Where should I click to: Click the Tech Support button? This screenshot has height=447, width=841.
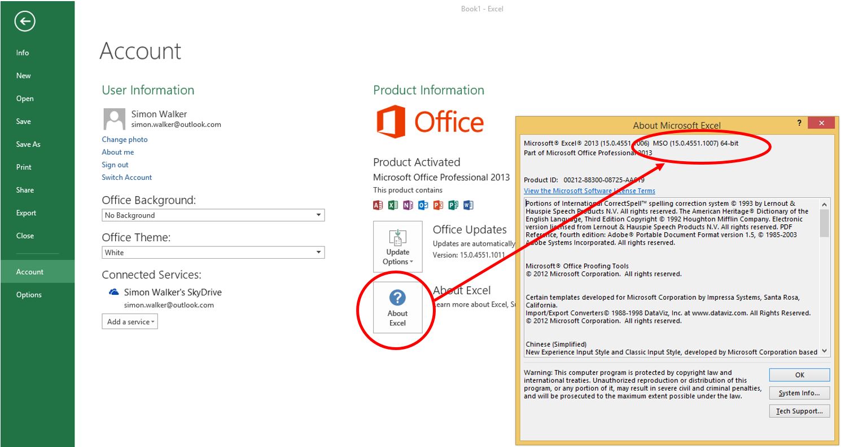(x=799, y=411)
